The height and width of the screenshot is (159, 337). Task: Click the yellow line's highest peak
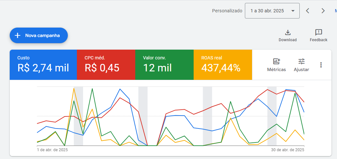click(74, 88)
